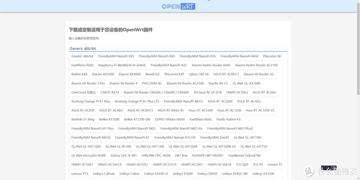The width and height of the screenshot is (360, 180).
Task: Select Xiaomi Mi Router AC2100
Action: 185,84
